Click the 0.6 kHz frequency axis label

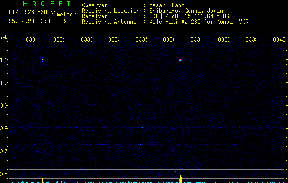(4, 174)
